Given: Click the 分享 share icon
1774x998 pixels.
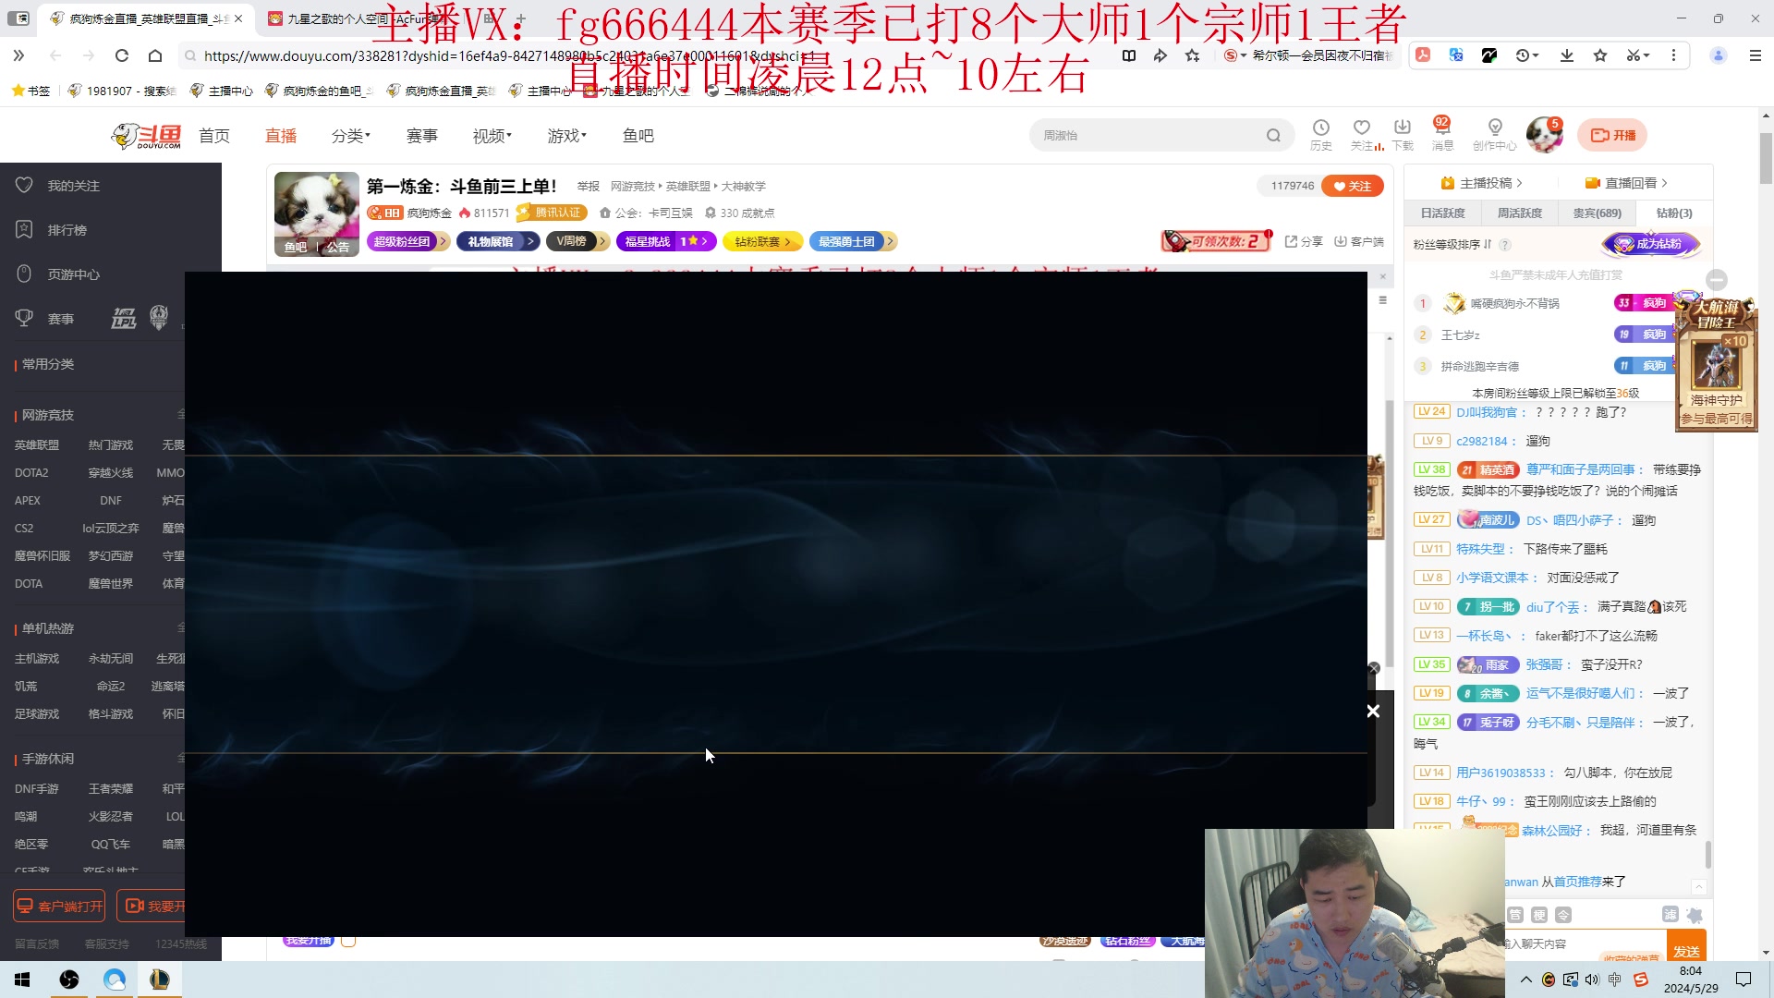Looking at the screenshot, I should [x=1304, y=241].
